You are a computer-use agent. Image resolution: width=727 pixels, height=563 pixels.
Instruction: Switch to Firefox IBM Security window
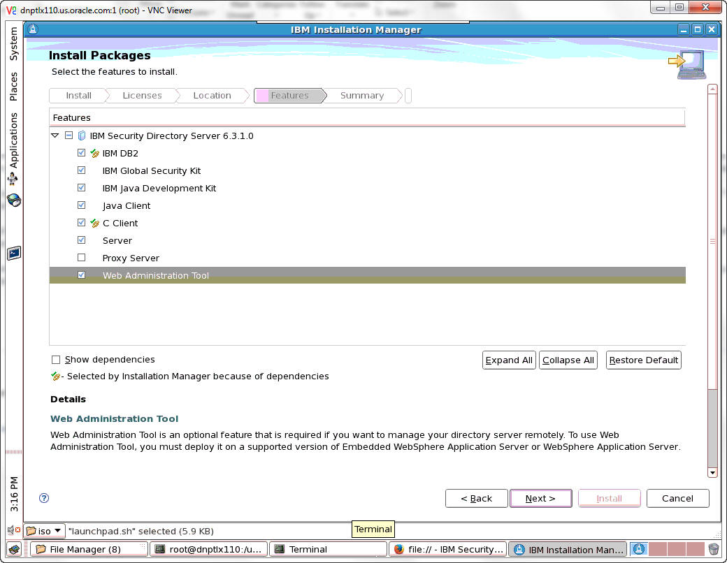pyautogui.click(x=448, y=549)
